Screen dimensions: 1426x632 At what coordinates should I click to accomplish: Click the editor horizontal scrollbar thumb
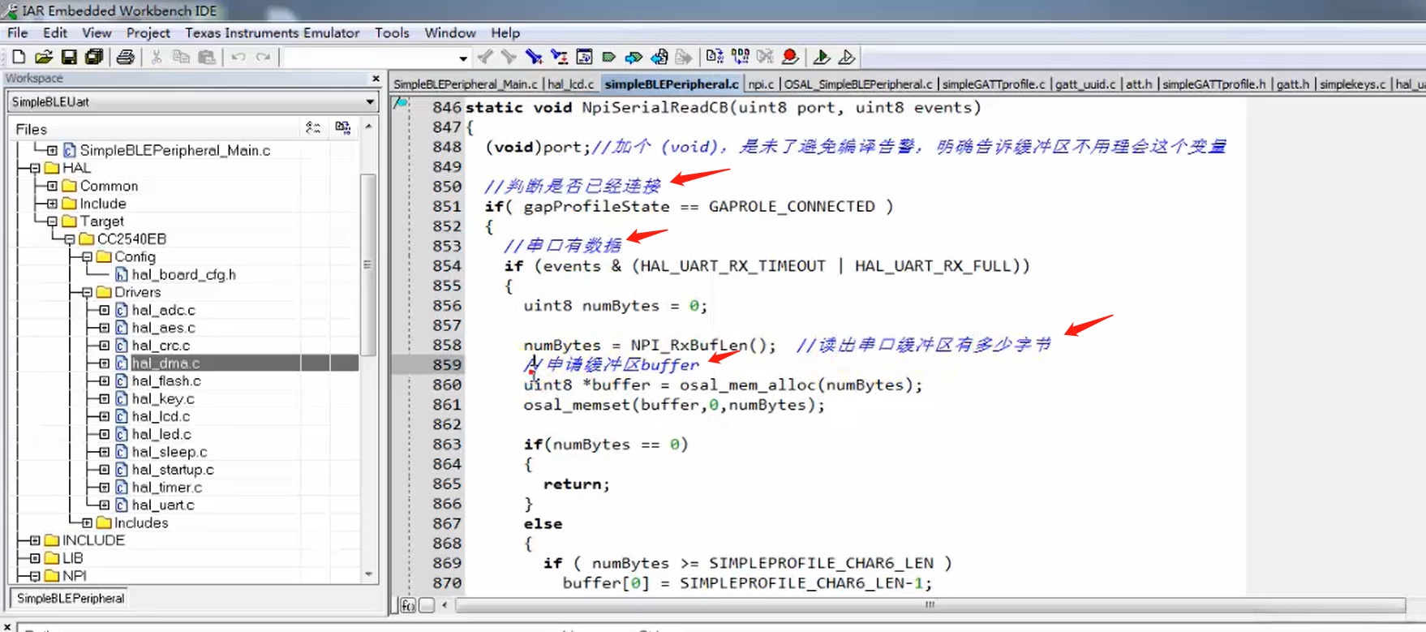930,605
